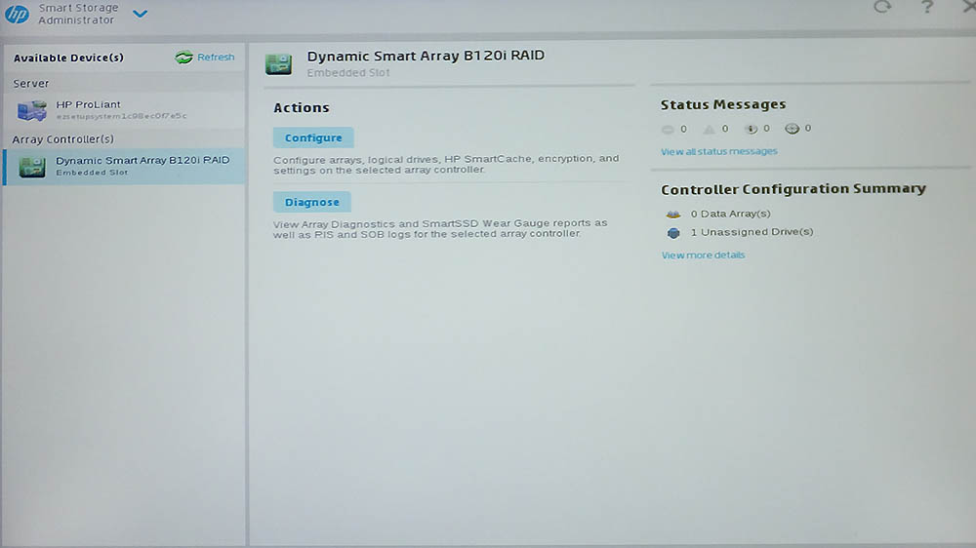Select the HP ProLiant server entry
976x548 pixels.
point(125,110)
